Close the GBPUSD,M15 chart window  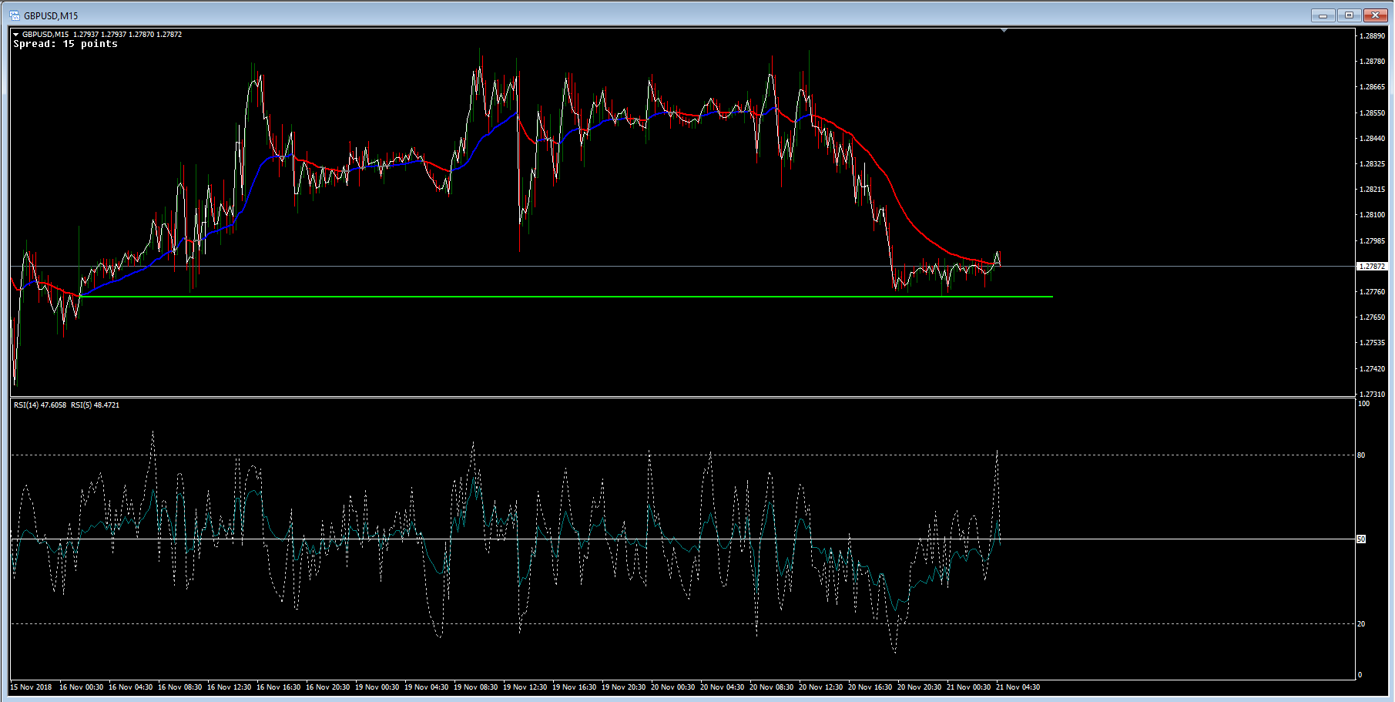coord(1375,15)
